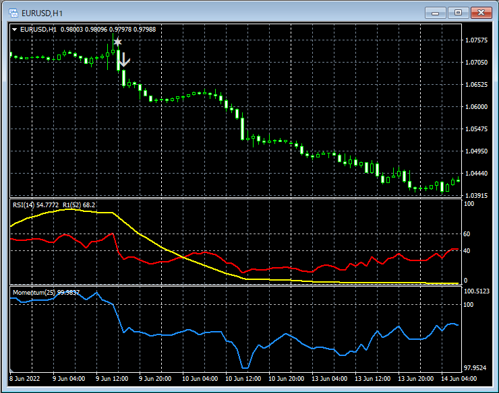The width and height of the screenshot is (499, 393).
Task: Click the RSI scale value 60
Action: (x=467, y=234)
